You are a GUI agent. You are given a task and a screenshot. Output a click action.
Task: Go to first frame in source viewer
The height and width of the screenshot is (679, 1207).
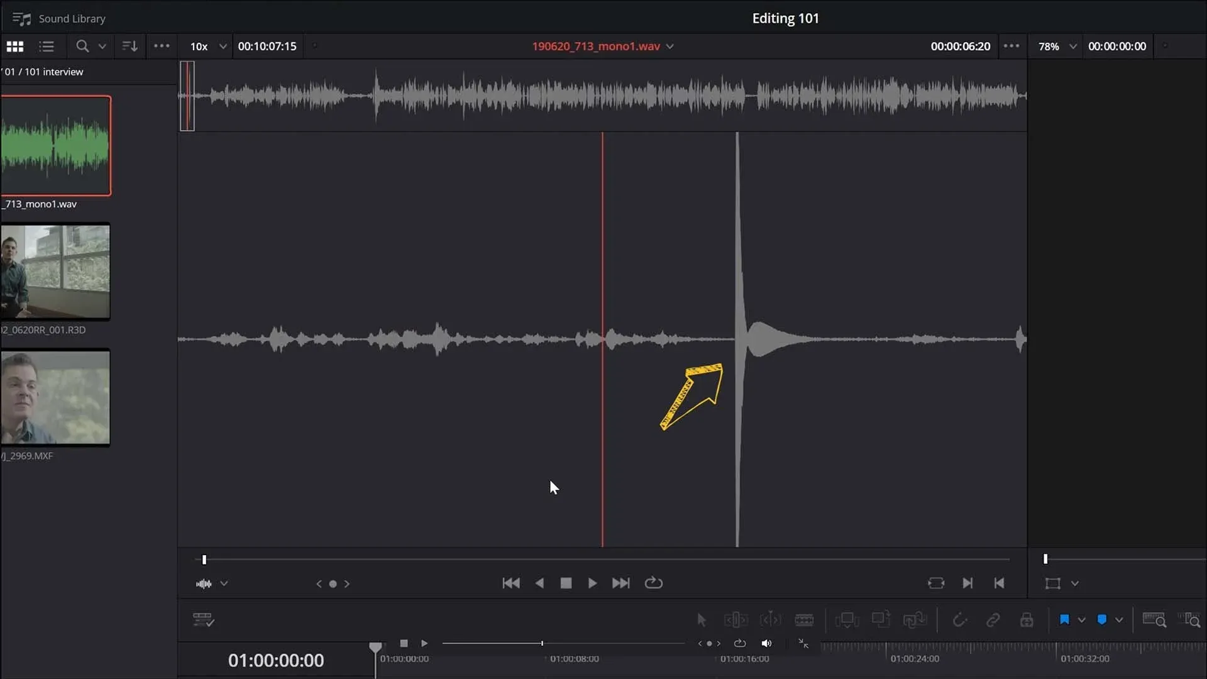coord(511,583)
